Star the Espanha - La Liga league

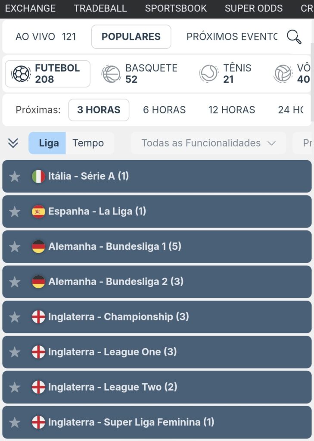[x=15, y=211]
